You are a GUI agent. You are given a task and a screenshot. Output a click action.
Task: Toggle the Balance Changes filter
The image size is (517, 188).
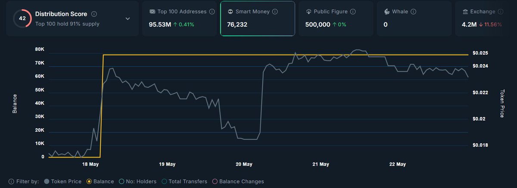pyautogui.click(x=238, y=182)
